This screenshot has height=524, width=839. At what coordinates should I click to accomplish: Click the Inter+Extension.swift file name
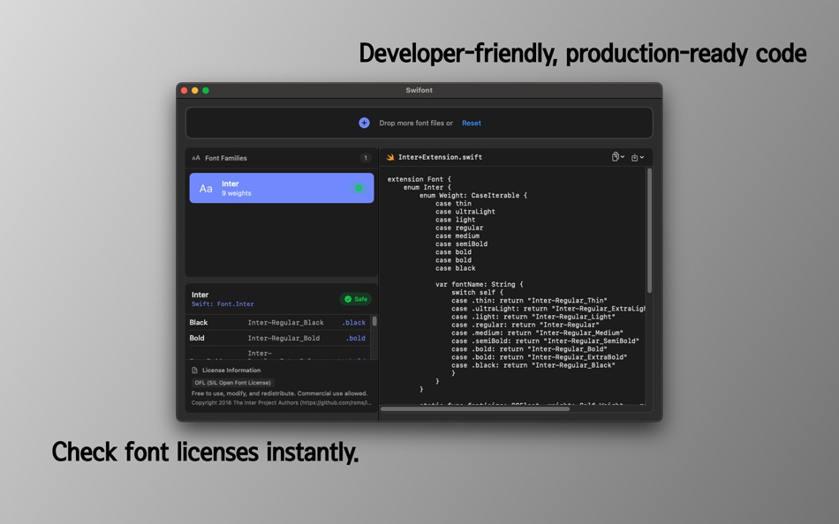[440, 157]
